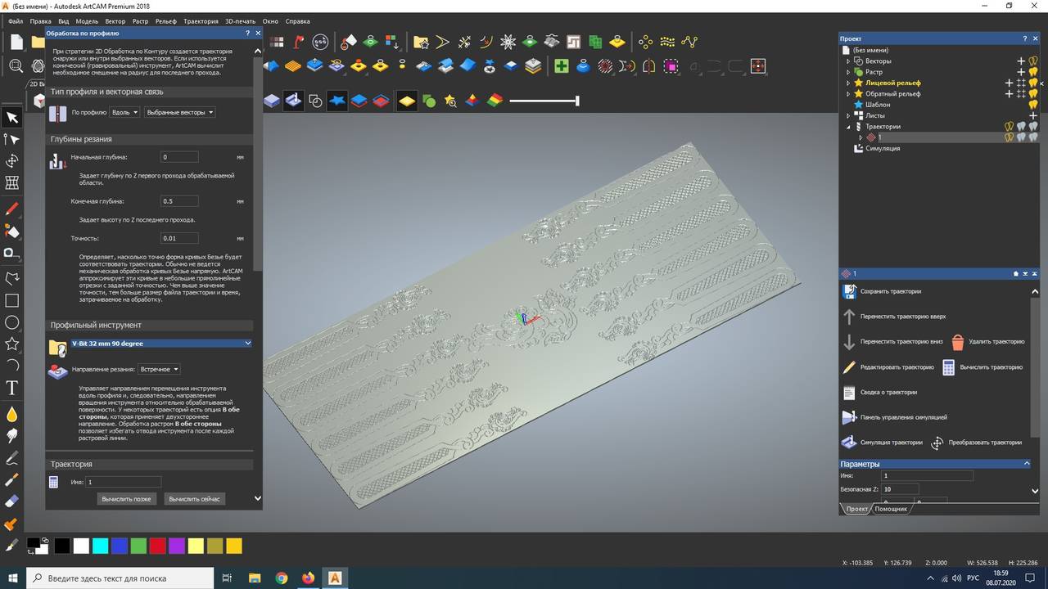1048x589 pixels.
Task: Toggle first yellow bulb on Траектории row
Action: [1010, 127]
